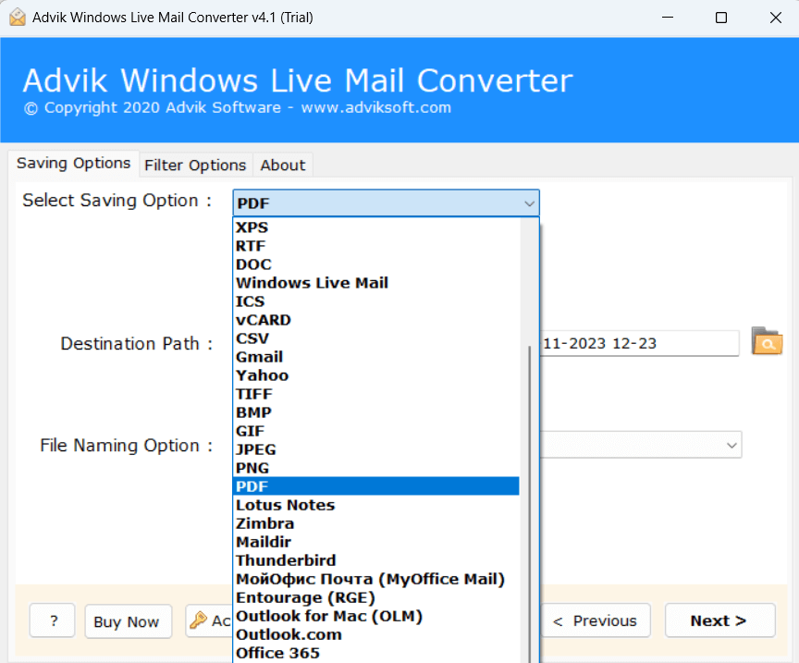Screen dimensions: 799x663
Task: Open the About tab
Action: 283,166
